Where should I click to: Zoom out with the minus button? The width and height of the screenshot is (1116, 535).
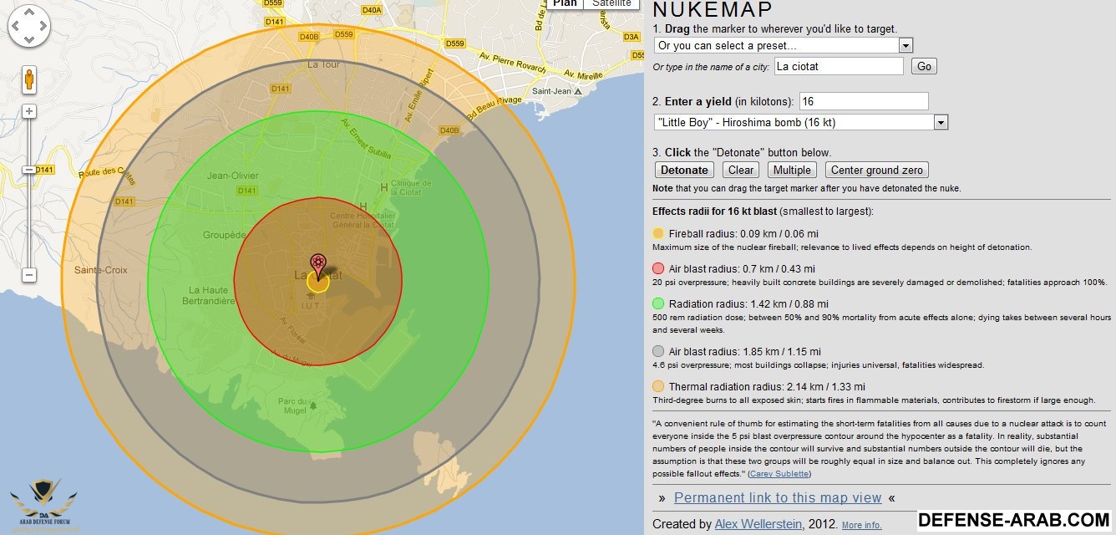point(29,274)
